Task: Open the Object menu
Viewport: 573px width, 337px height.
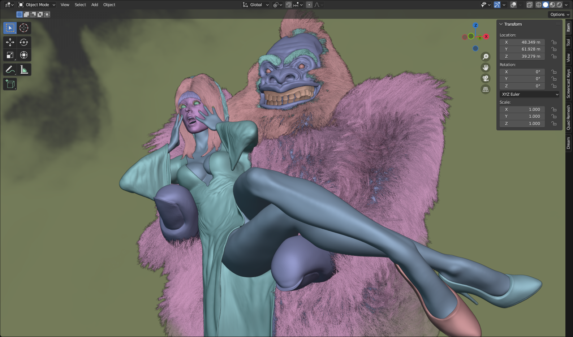Action: coord(109,5)
